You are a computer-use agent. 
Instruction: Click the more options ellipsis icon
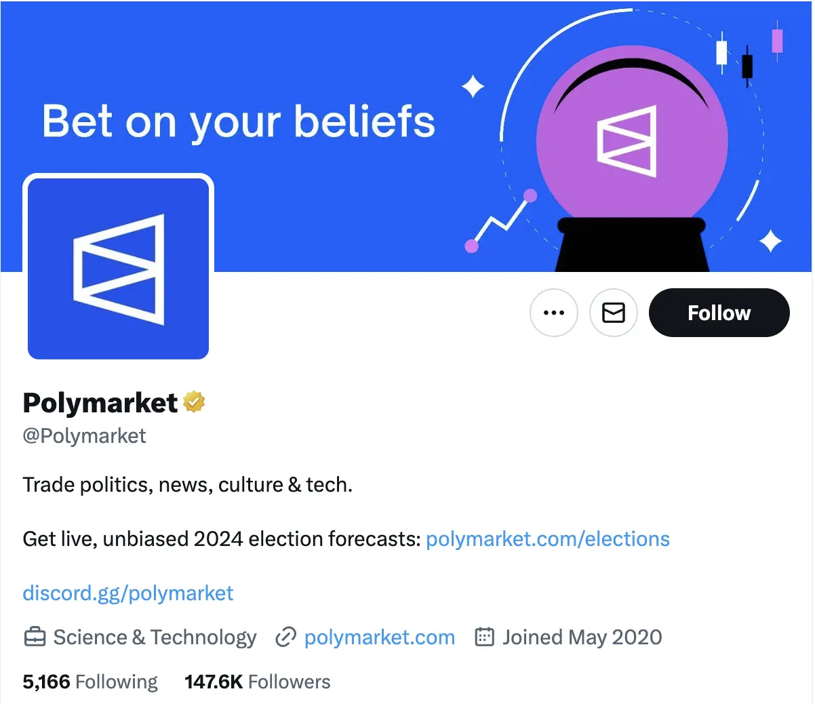pyautogui.click(x=554, y=313)
